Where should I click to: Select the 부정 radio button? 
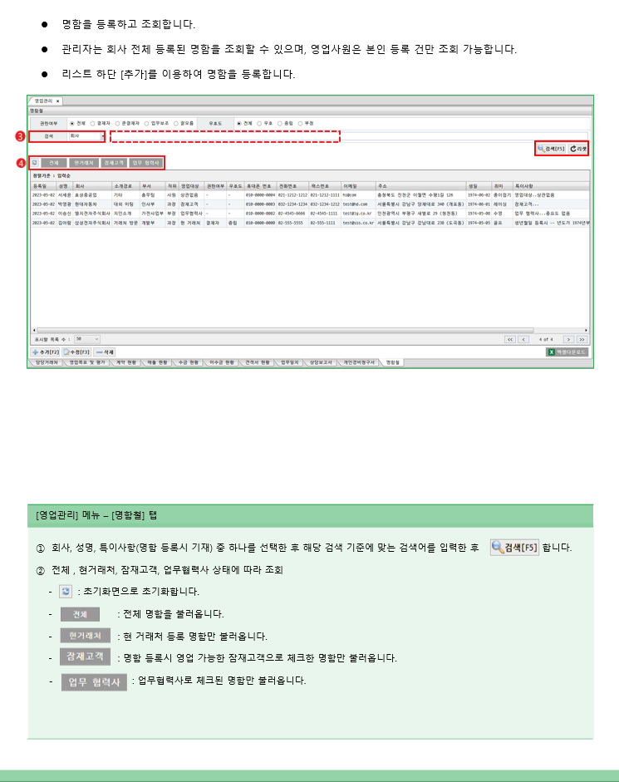(x=300, y=123)
